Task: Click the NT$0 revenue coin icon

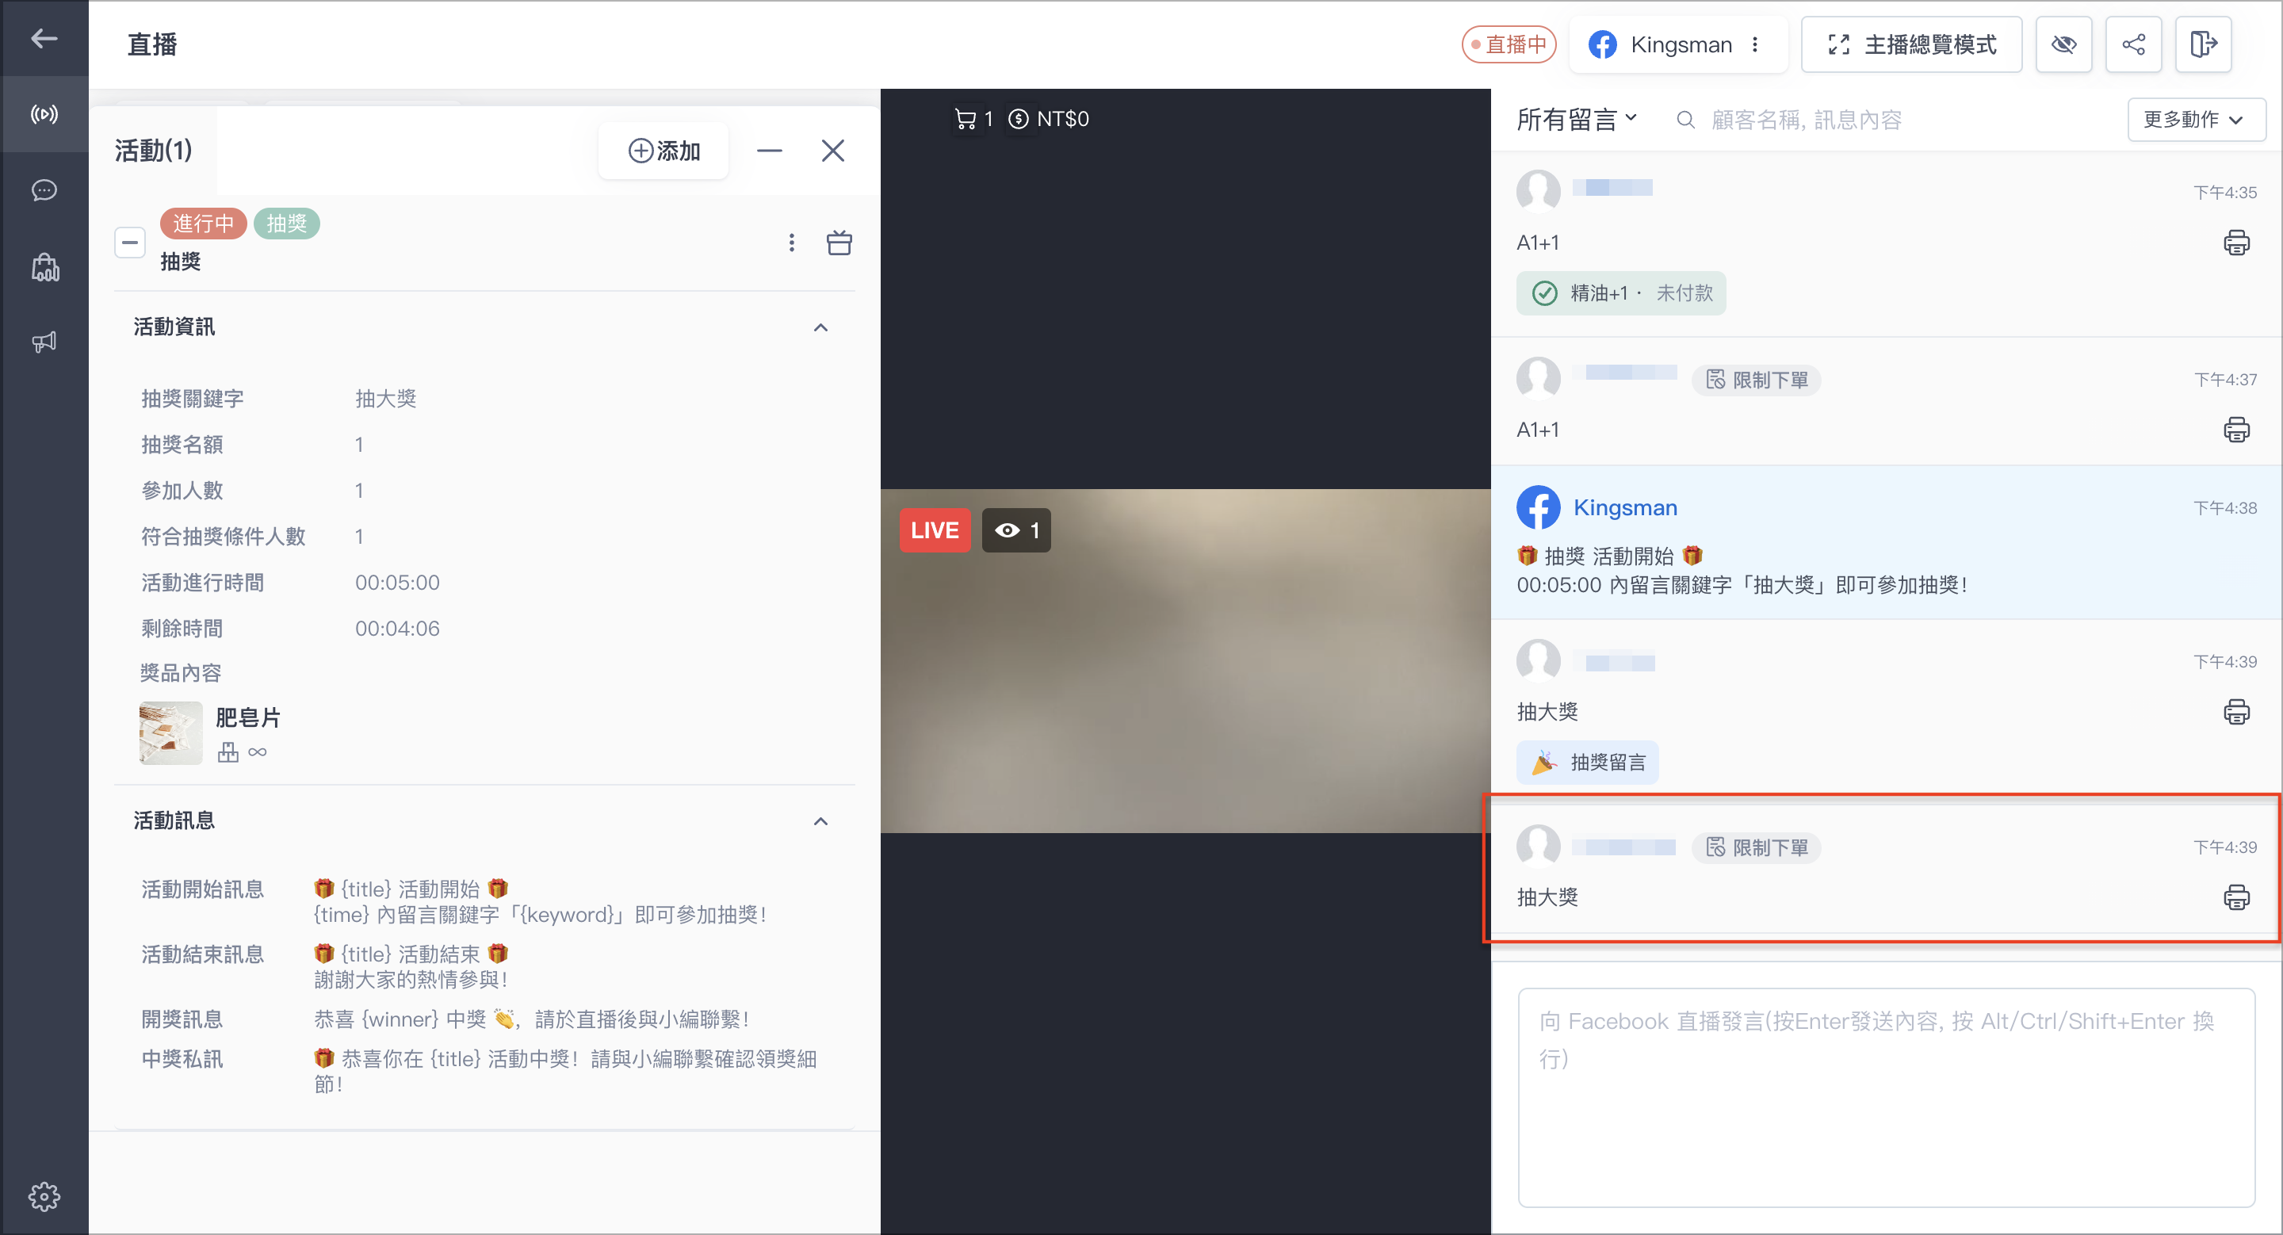Action: pyautogui.click(x=1019, y=119)
